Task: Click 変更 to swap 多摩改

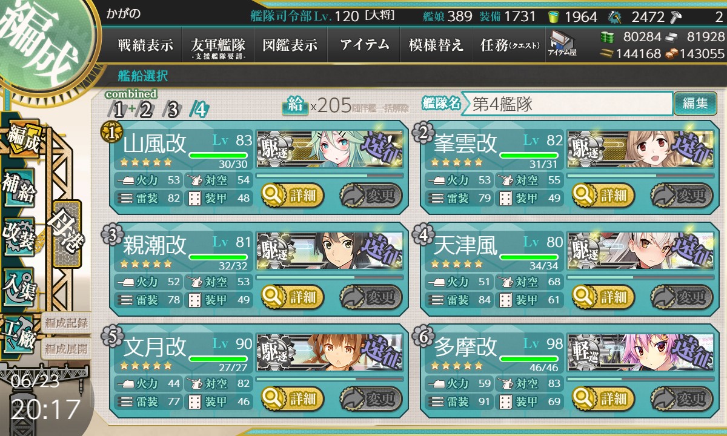Action: tap(680, 399)
